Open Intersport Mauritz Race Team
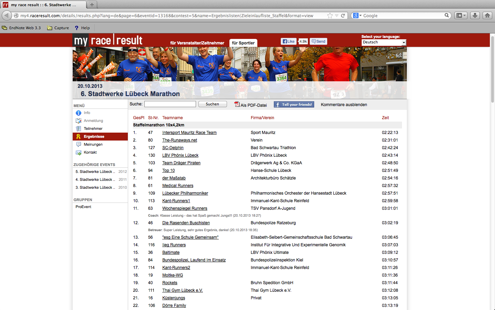This screenshot has height=310, width=495. click(x=189, y=133)
